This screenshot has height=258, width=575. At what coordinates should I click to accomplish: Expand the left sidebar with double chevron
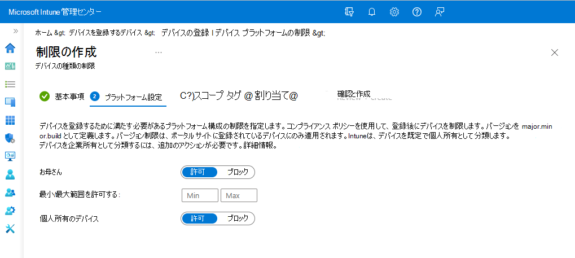15,31
